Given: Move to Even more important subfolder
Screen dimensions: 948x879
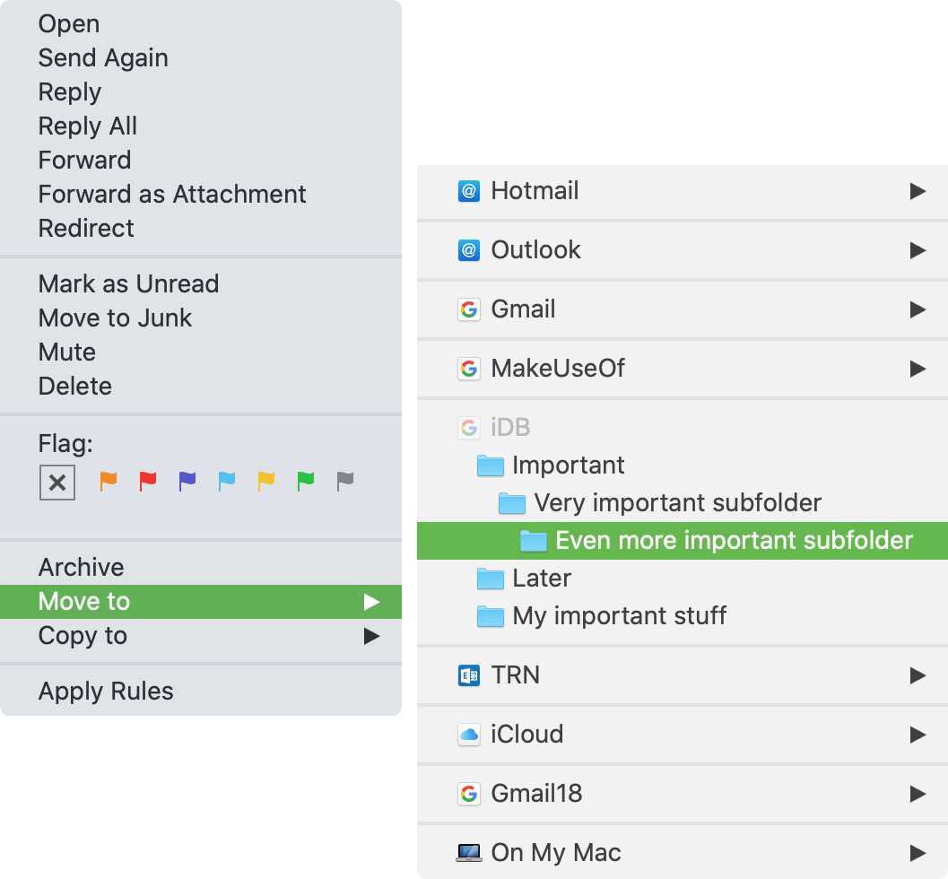Looking at the screenshot, I should [733, 541].
